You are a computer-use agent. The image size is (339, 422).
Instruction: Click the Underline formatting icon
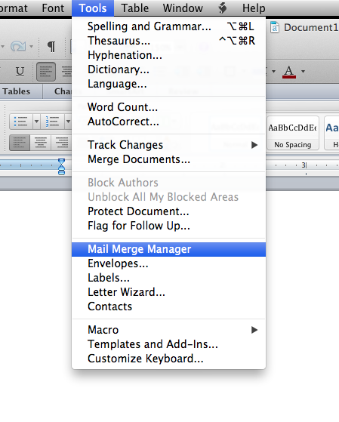20,72
